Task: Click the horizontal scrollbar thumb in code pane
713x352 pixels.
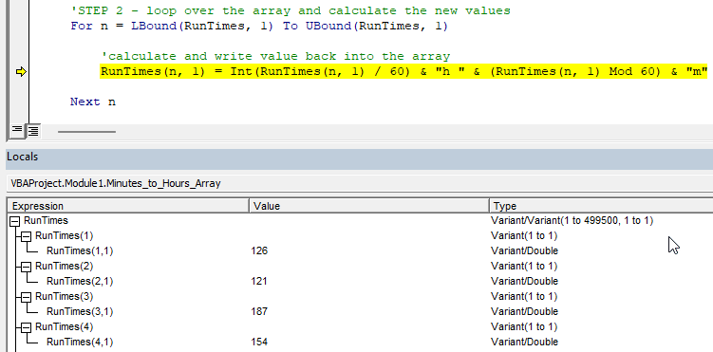Action: tap(86, 132)
